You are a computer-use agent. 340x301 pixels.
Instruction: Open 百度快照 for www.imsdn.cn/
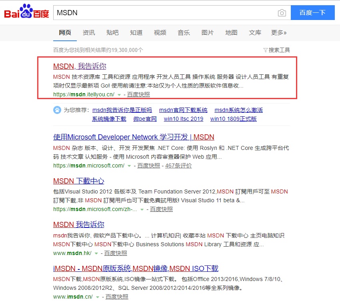point(117,297)
